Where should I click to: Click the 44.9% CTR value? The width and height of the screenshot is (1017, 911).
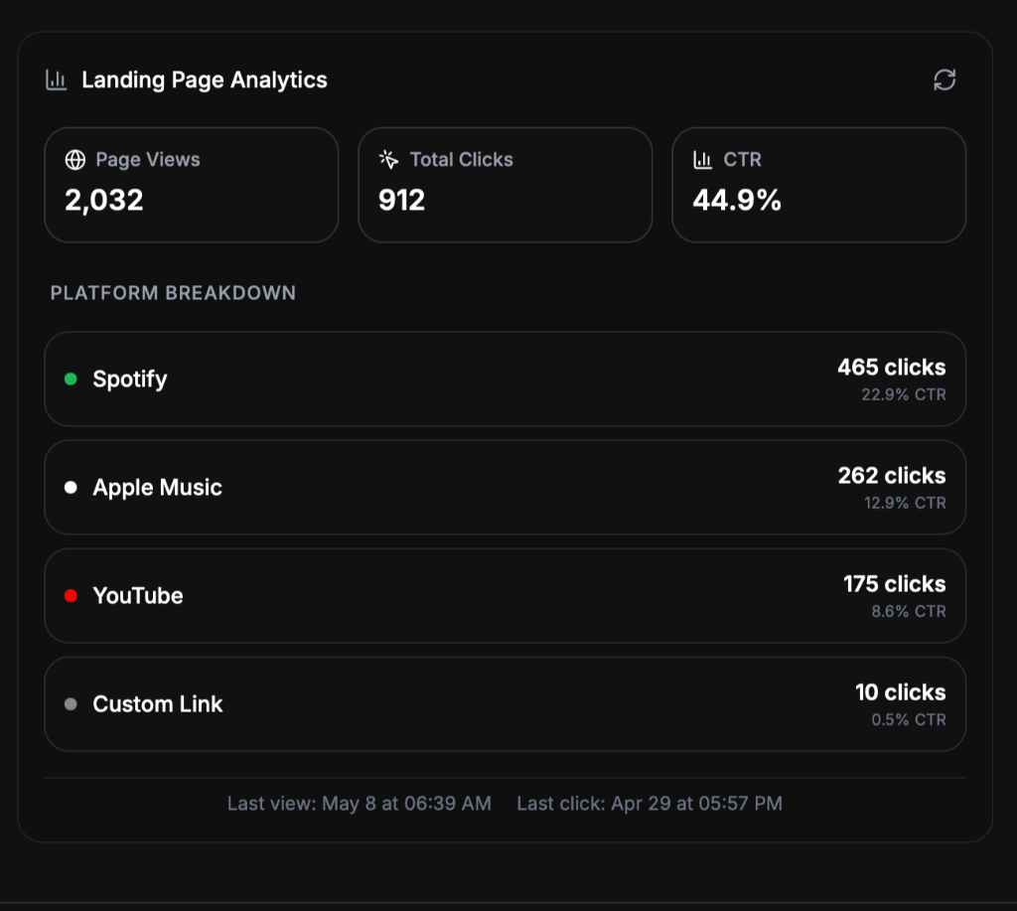coord(737,200)
